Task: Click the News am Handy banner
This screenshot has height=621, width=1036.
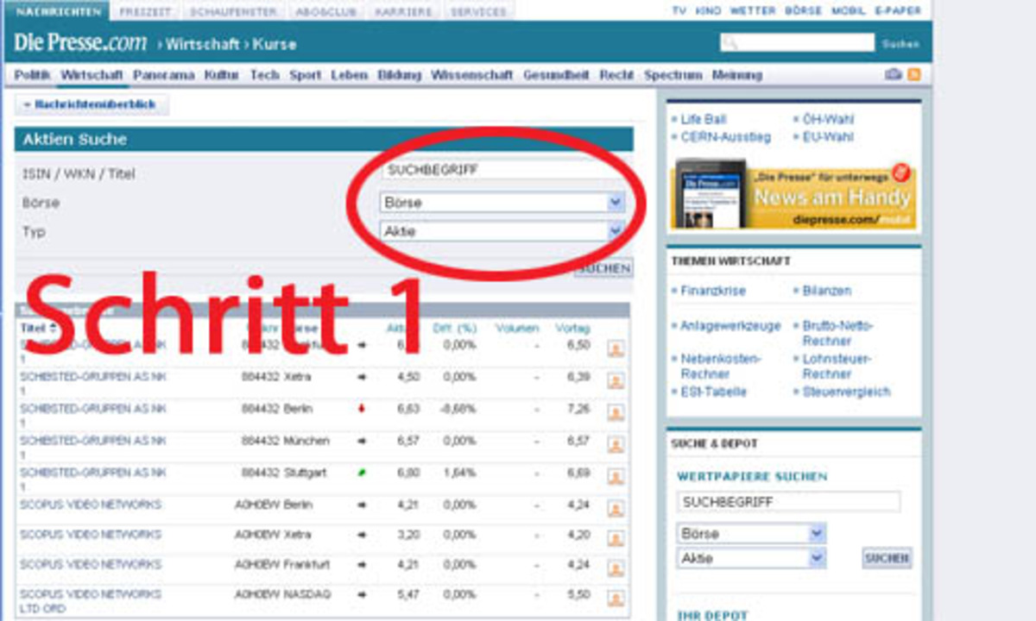Action: [794, 196]
